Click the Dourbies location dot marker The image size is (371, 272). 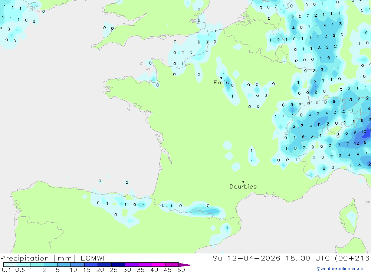[243, 182]
